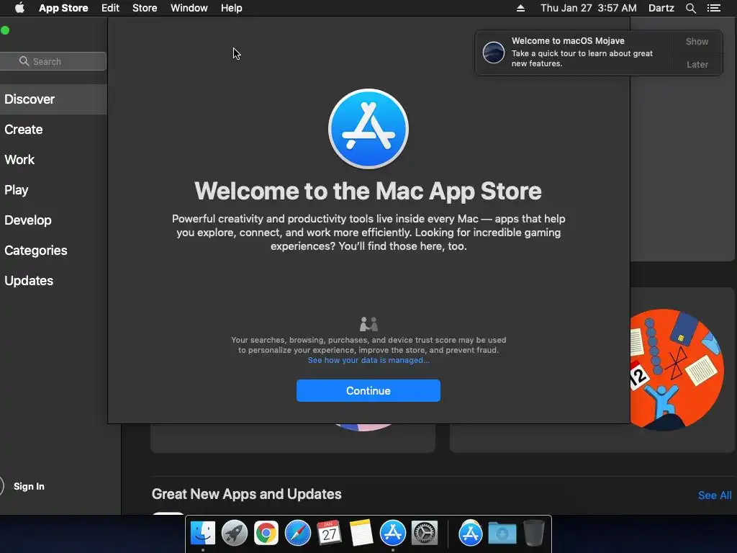Open the Apple menu
This screenshot has height=553, width=737.
pyautogui.click(x=19, y=8)
